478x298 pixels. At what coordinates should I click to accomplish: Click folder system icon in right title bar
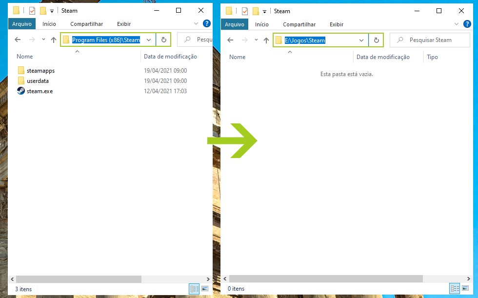pyautogui.click(x=229, y=11)
